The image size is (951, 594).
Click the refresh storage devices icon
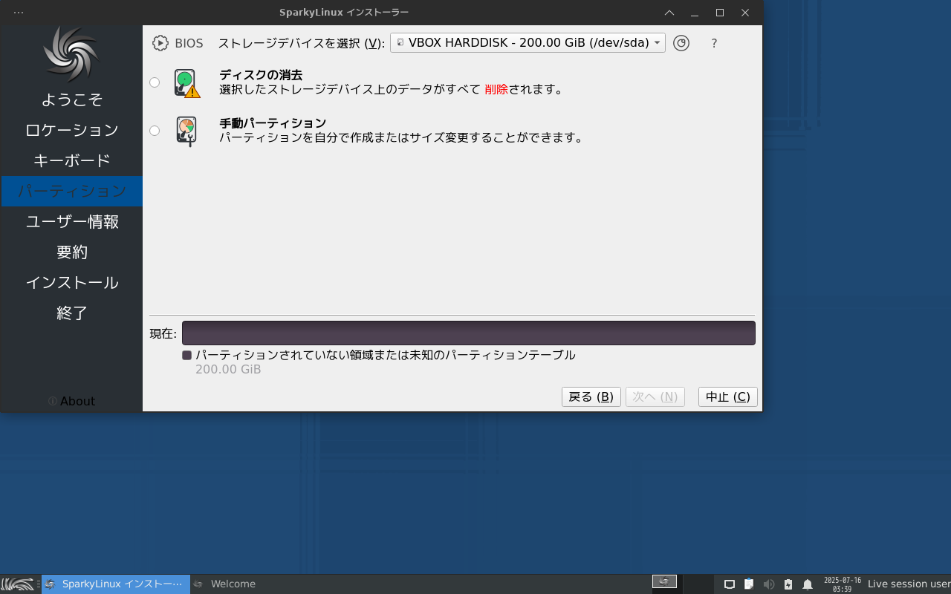pos(681,43)
